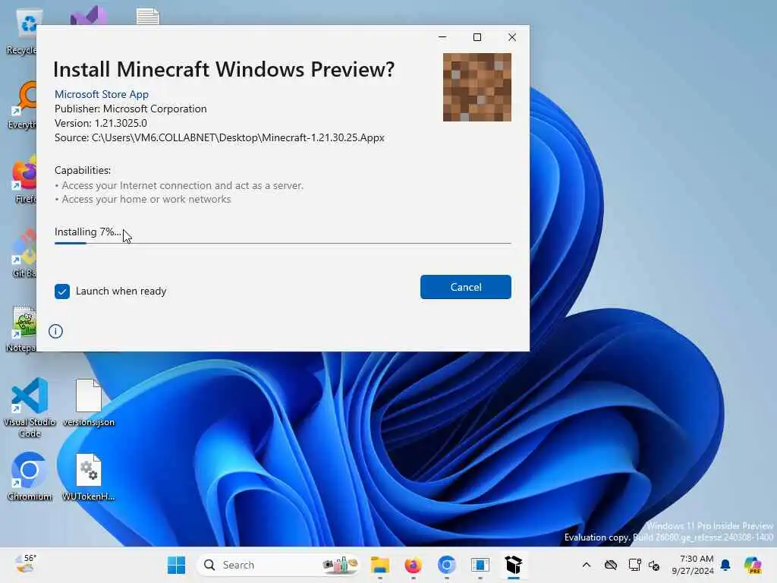
Task: Click the taskbar Search box
Action: click(x=278, y=565)
